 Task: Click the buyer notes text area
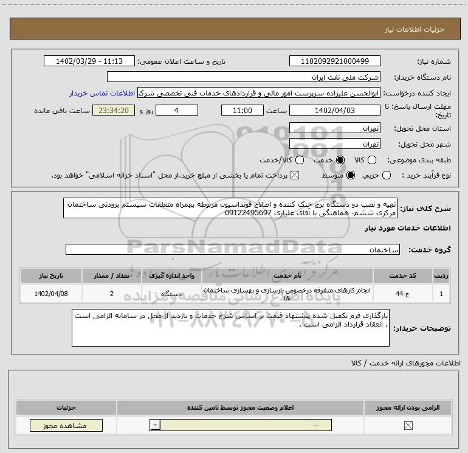coord(230,328)
